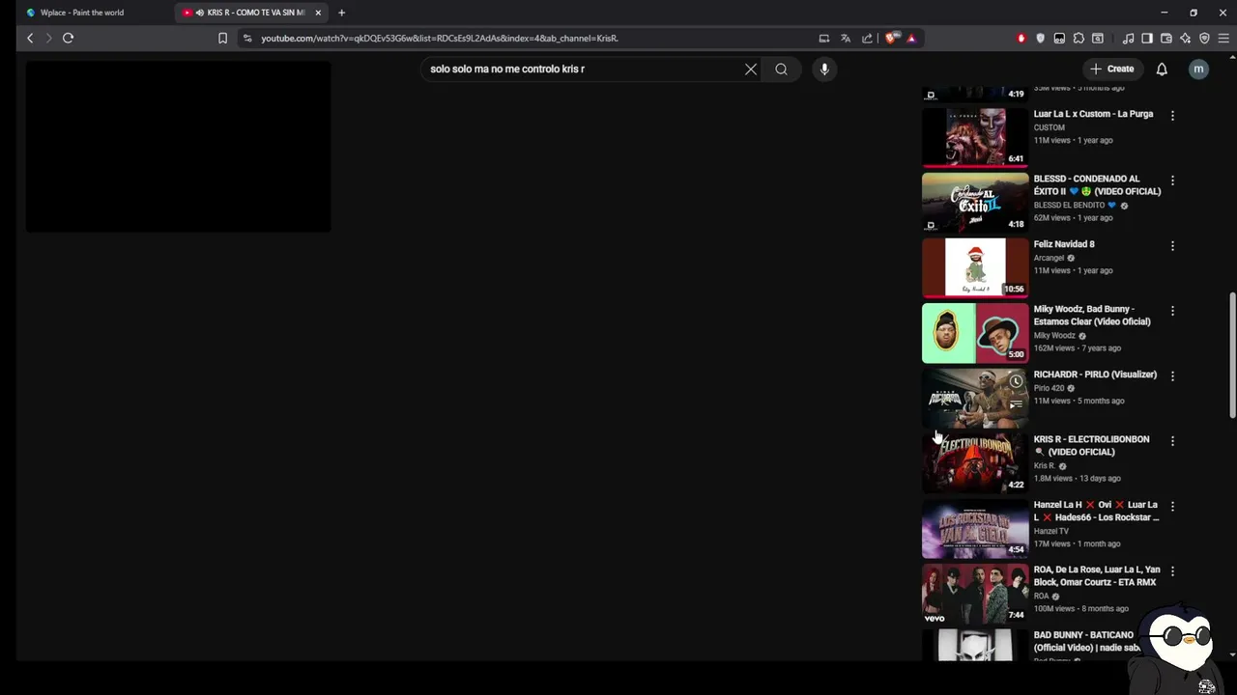The image size is (1237, 695).
Task: Click ELECTROLIBONBON thumbnail
Action: pos(975,462)
